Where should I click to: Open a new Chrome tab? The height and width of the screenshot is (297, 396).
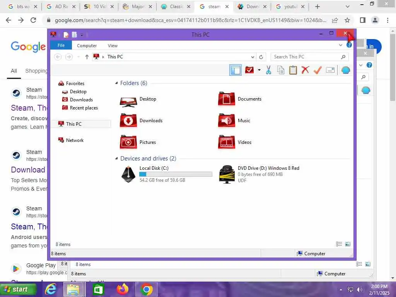coord(317,7)
